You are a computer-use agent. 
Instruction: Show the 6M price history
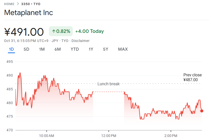pos(58,49)
